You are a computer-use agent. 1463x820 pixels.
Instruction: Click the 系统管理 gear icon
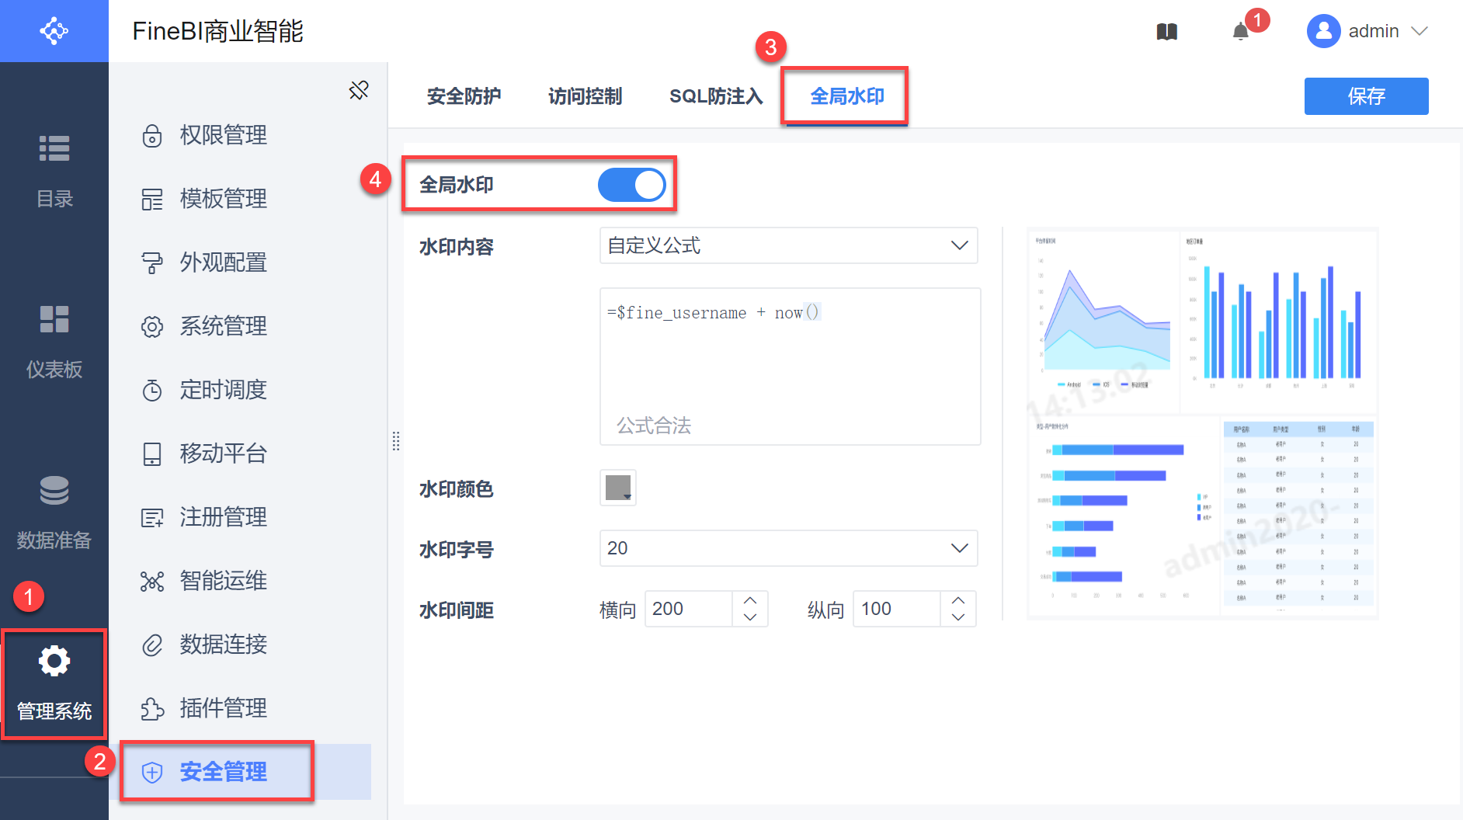[152, 327]
